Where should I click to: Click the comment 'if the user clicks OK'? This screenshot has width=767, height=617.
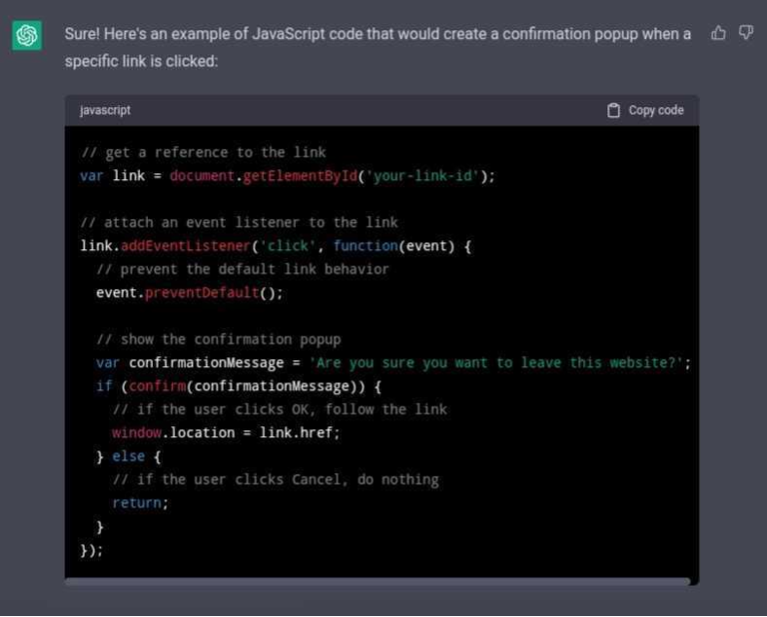279,409
